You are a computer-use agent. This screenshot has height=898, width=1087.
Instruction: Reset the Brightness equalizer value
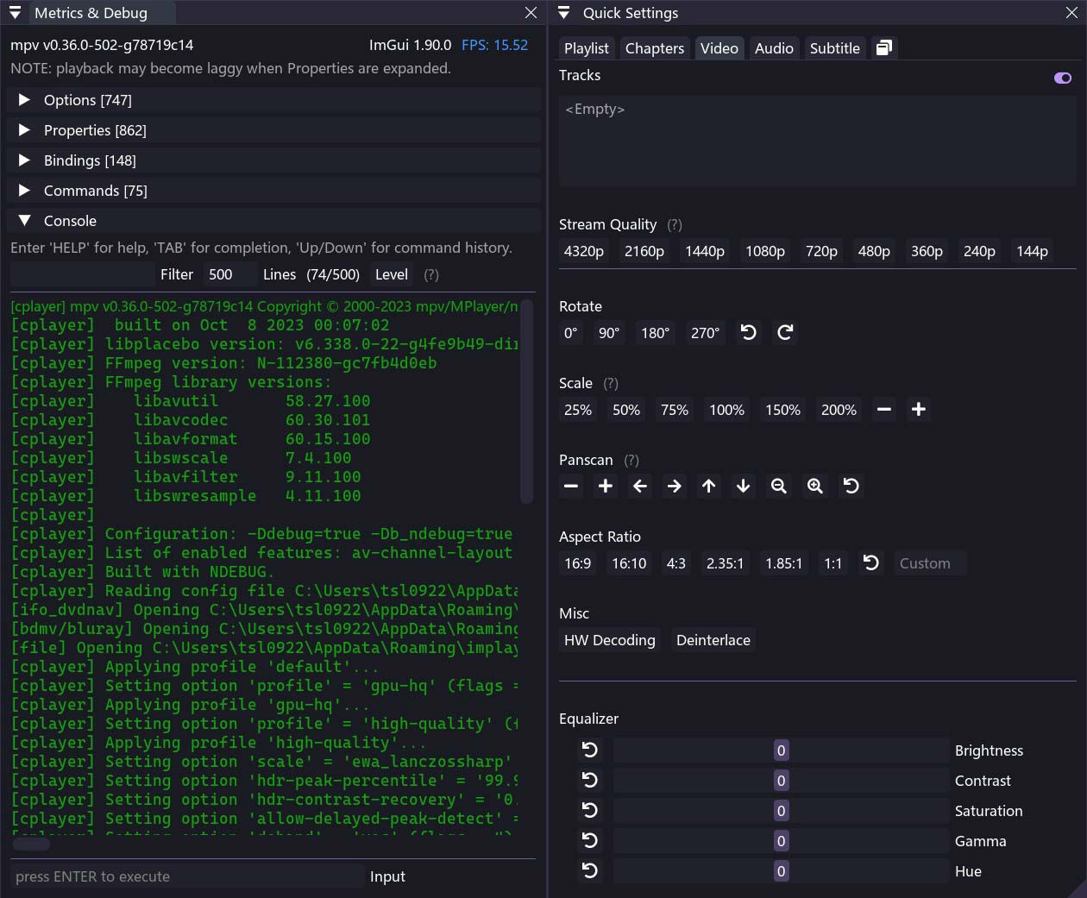pos(590,750)
